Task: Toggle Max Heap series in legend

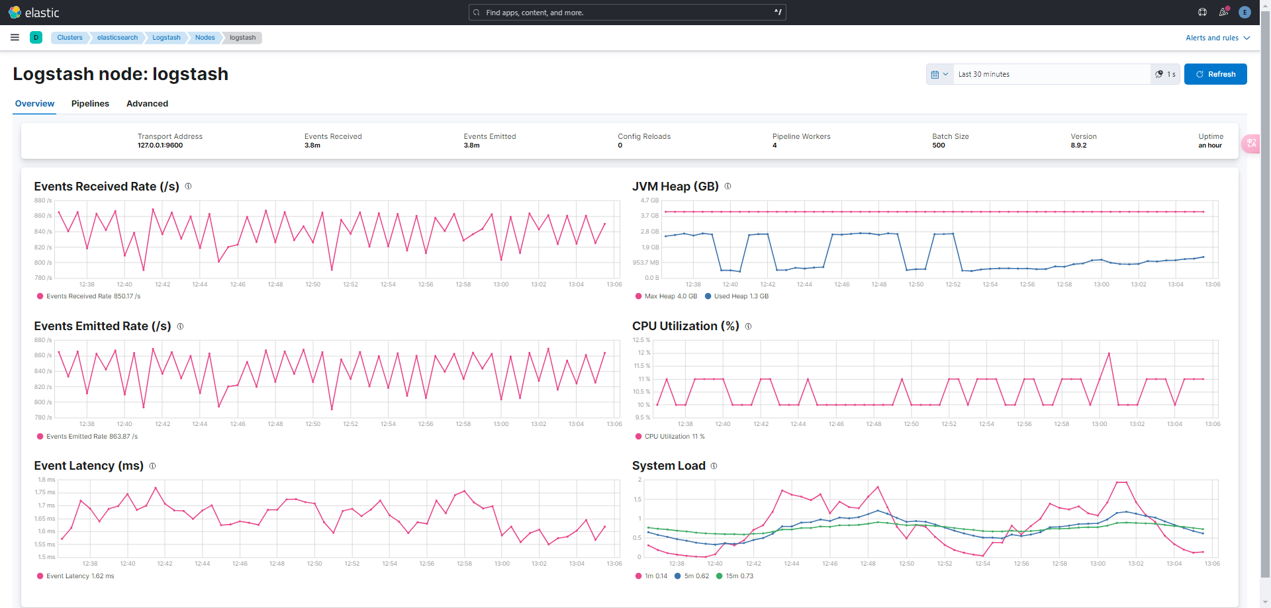Action: pos(666,296)
